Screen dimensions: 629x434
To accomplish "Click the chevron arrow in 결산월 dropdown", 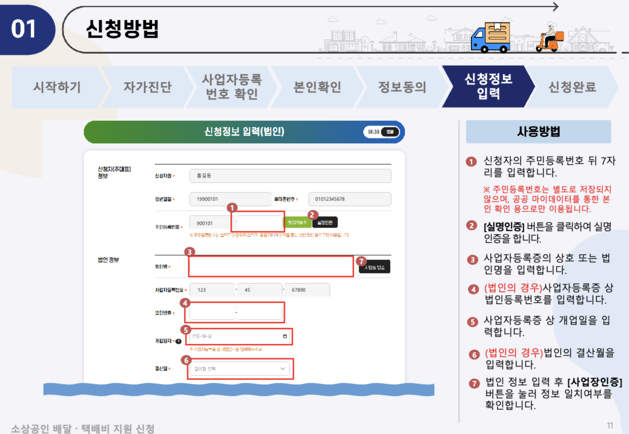I will coord(283,369).
